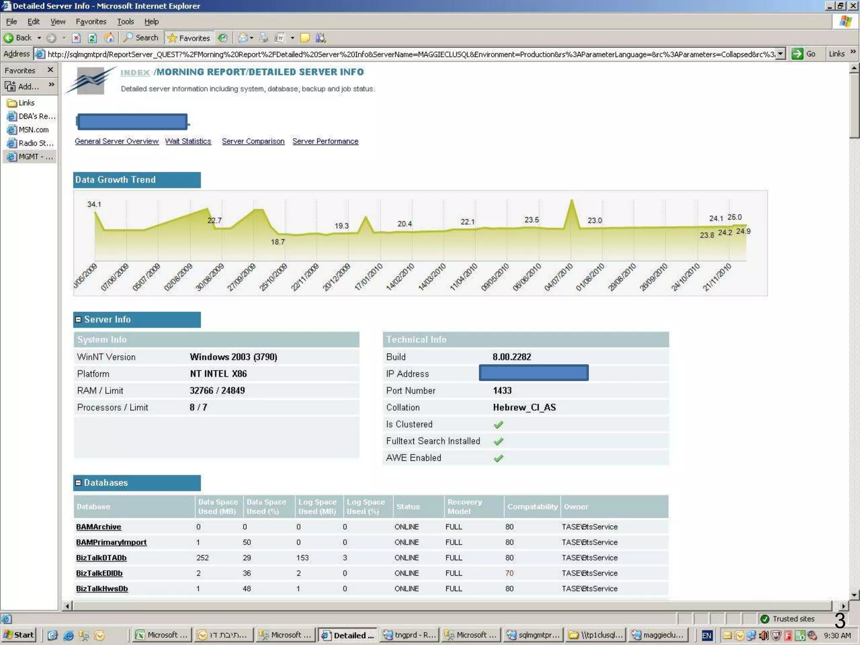Click the Research binoculars icon

pyautogui.click(x=320, y=38)
